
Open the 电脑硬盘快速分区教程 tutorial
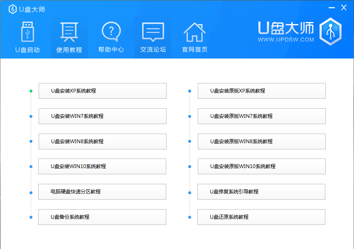pos(102,191)
